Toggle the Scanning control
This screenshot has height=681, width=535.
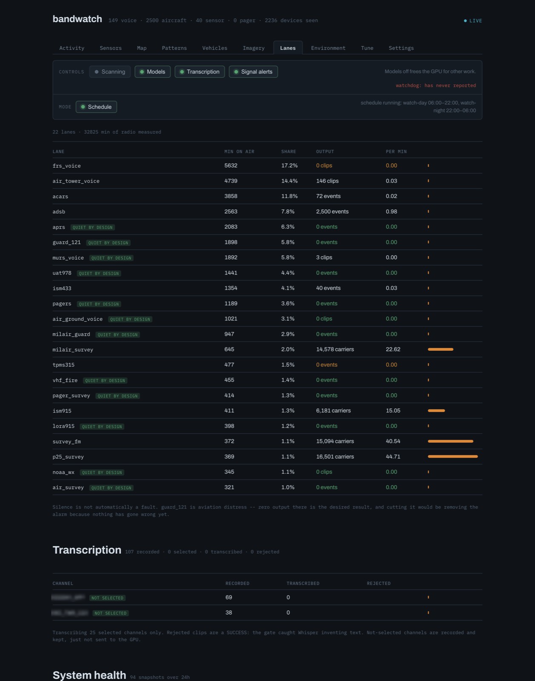[x=110, y=72]
